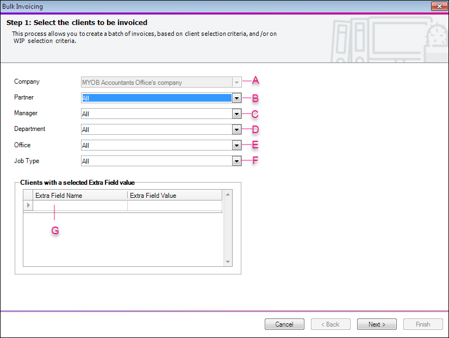
Task: Click the grid scrollbar up arrow
Action: 228,194
